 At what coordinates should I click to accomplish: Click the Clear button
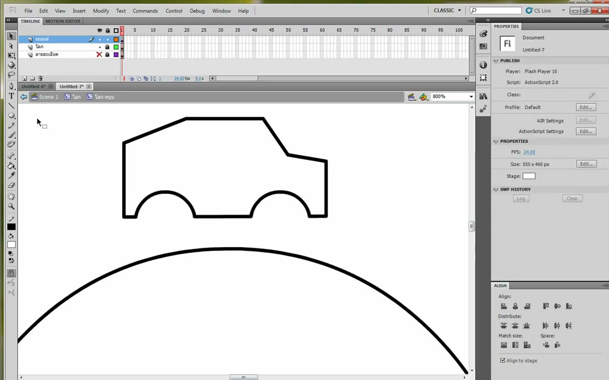[x=572, y=198]
